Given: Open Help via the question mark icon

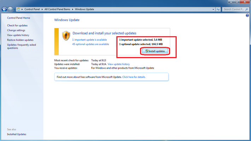Looking at the screenshot, I should click(247, 15).
